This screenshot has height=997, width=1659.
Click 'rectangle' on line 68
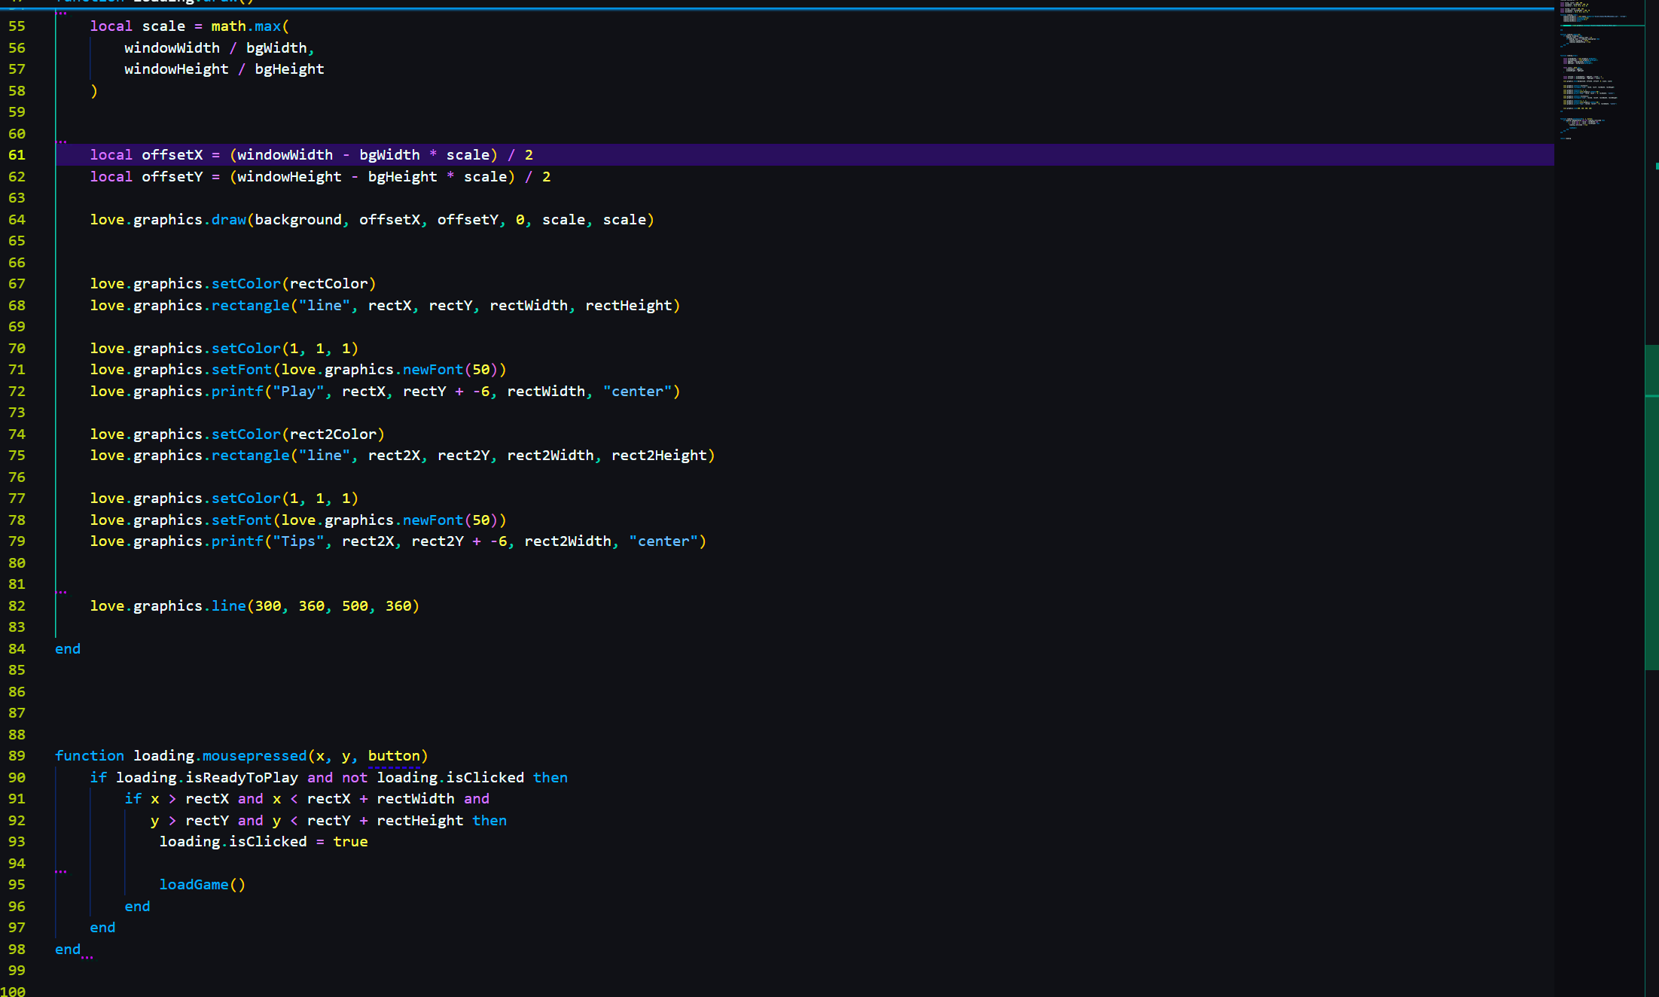point(250,306)
